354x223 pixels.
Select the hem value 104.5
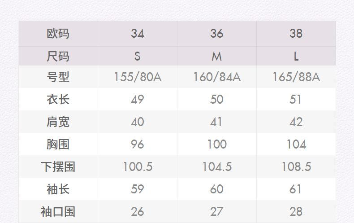[x=217, y=166]
